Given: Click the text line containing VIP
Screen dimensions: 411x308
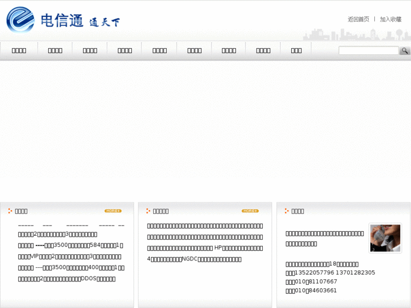Looking at the screenshot, I should 70,257.
